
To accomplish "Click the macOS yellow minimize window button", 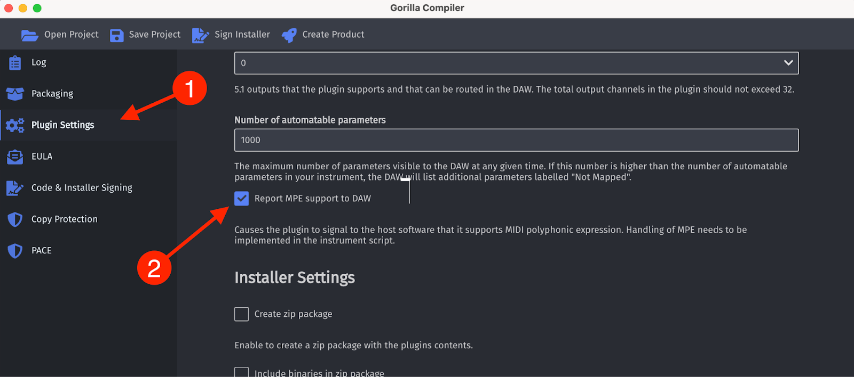I will 23,8.
